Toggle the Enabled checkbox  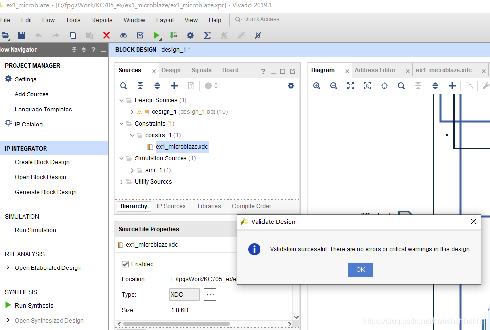point(125,264)
